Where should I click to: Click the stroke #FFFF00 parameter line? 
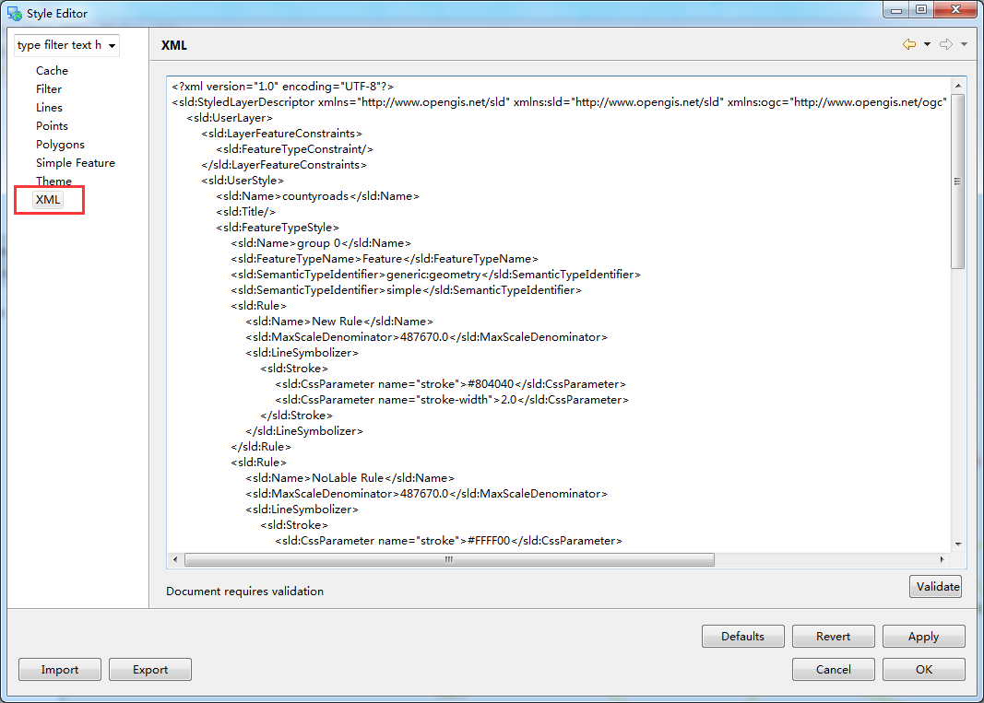[x=449, y=541]
